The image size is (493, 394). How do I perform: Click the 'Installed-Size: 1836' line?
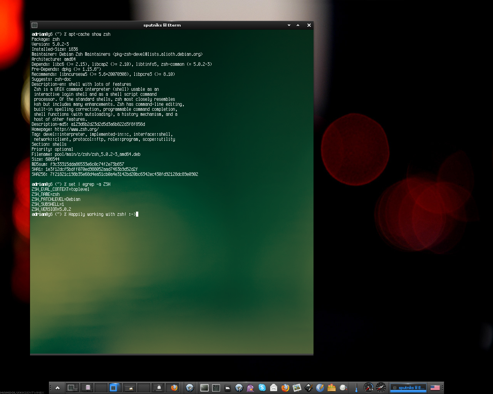(x=55, y=49)
